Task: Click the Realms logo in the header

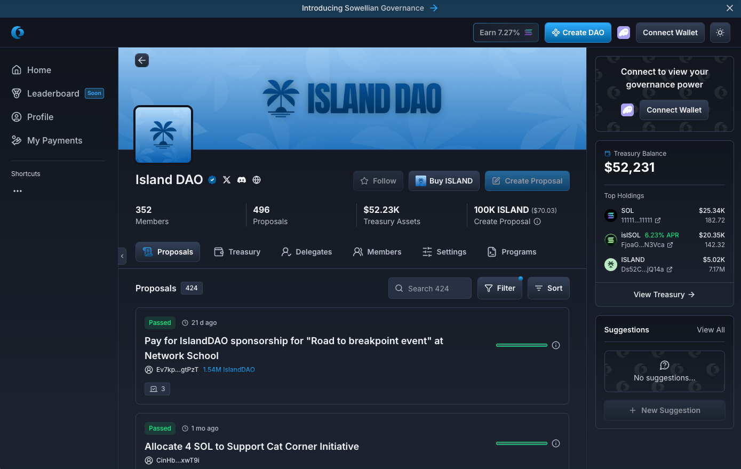Action: [x=18, y=33]
